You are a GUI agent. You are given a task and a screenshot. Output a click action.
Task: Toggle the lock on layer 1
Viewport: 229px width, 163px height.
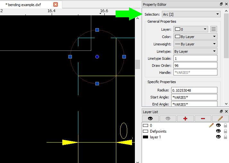(225, 137)
